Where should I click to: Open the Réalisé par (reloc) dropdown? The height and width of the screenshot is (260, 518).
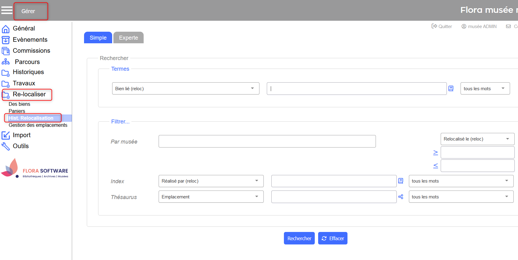pyautogui.click(x=211, y=181)
